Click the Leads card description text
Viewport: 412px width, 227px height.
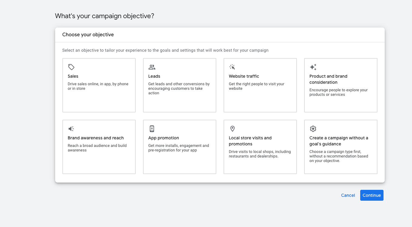click(179, 89)
